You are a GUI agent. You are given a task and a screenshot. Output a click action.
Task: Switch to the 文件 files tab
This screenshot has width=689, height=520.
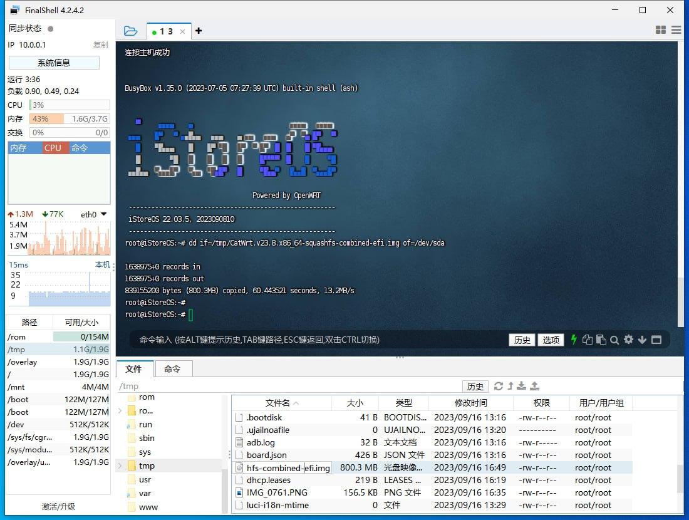pos(134,369)
